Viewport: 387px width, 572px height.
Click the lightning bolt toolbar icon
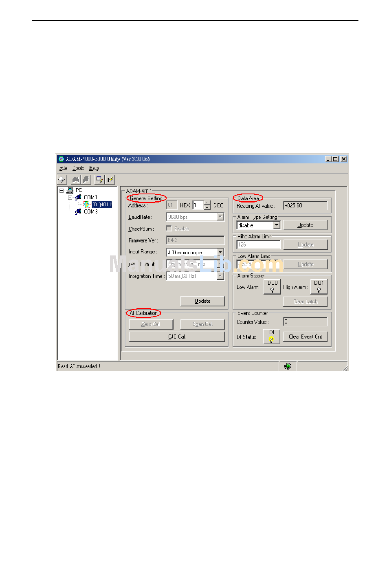(110, 179)
